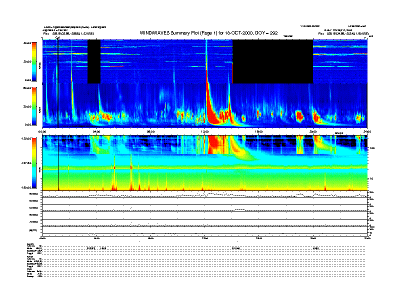Click the 100 frequency label right of TNR panel

click(x=371, y=148)
